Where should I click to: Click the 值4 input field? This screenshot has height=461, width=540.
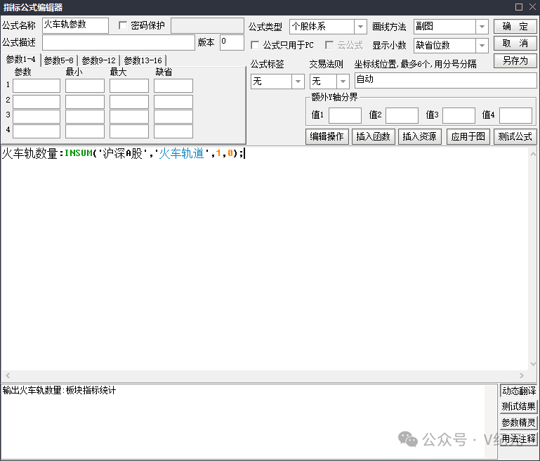click(515, 115)
